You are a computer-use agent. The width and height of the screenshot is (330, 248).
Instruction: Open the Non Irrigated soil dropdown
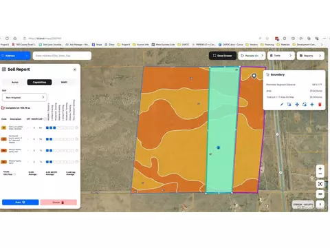(x=25, y=97)
